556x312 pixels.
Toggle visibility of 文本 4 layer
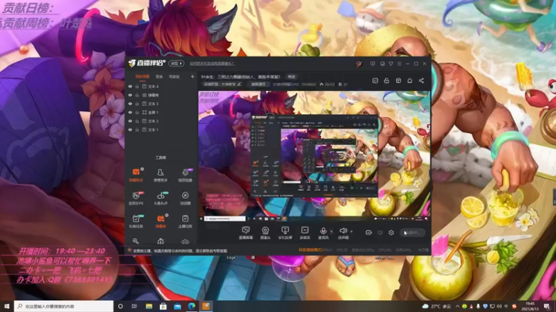[x=130, y=86]
